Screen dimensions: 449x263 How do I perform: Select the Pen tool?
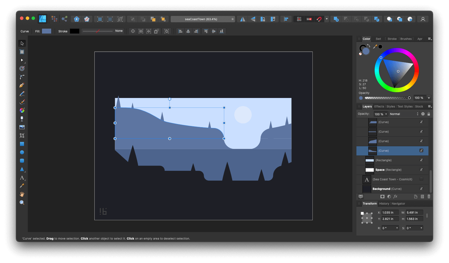[22, 85]
